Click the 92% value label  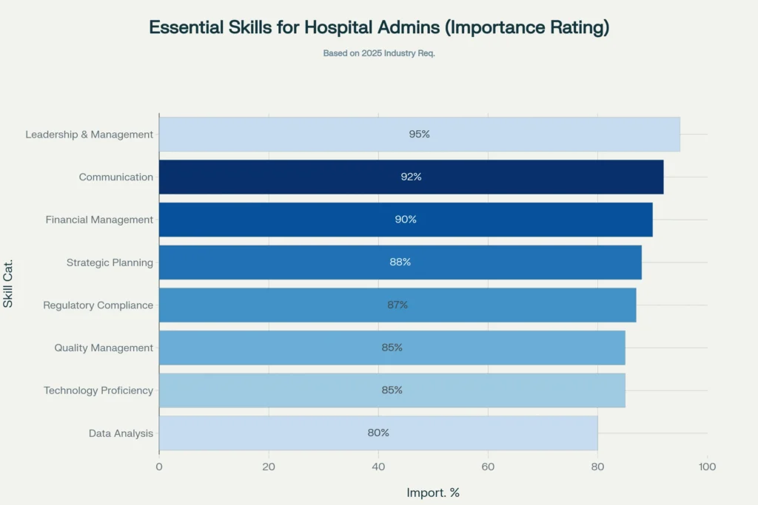tap(411, 177)
